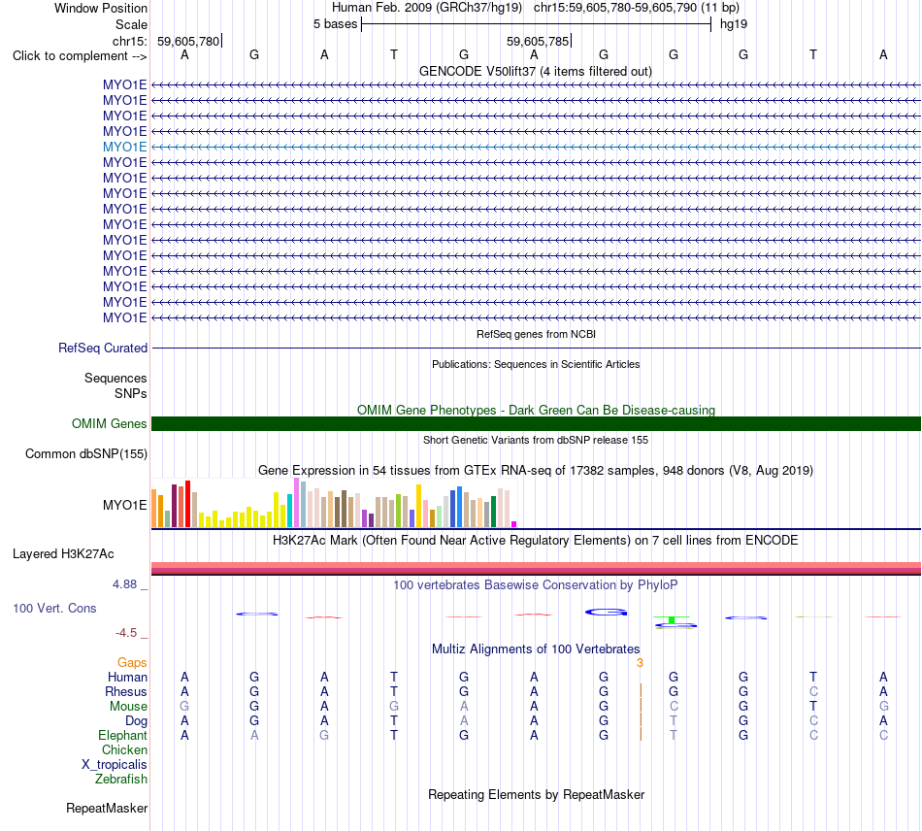Open the 'Gene Expression in 54 tissues from GTEx' title

coord(536,471)
